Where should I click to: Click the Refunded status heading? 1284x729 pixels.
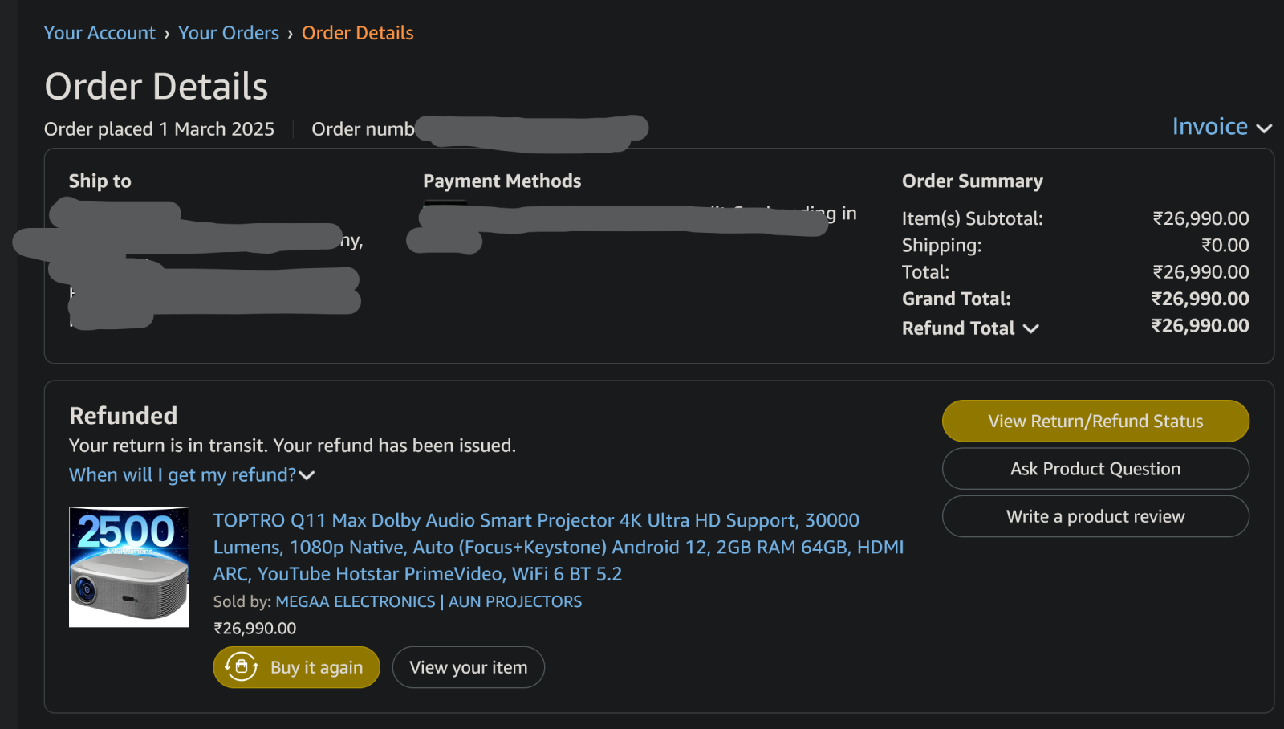(x=123, y=416)
